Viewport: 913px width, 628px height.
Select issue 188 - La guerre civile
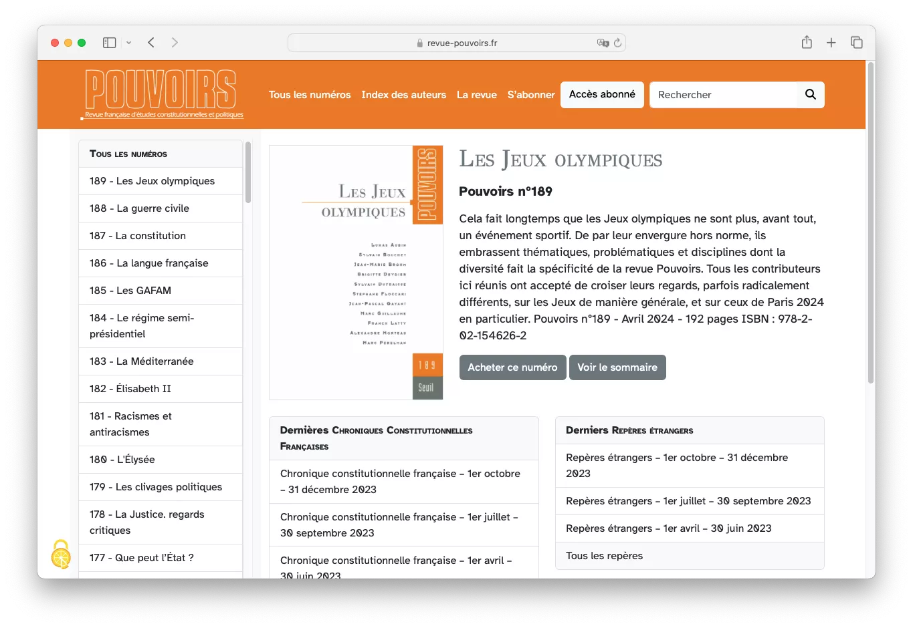point(139,208)
